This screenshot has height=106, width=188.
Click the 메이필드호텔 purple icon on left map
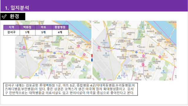tap(42, 71)
